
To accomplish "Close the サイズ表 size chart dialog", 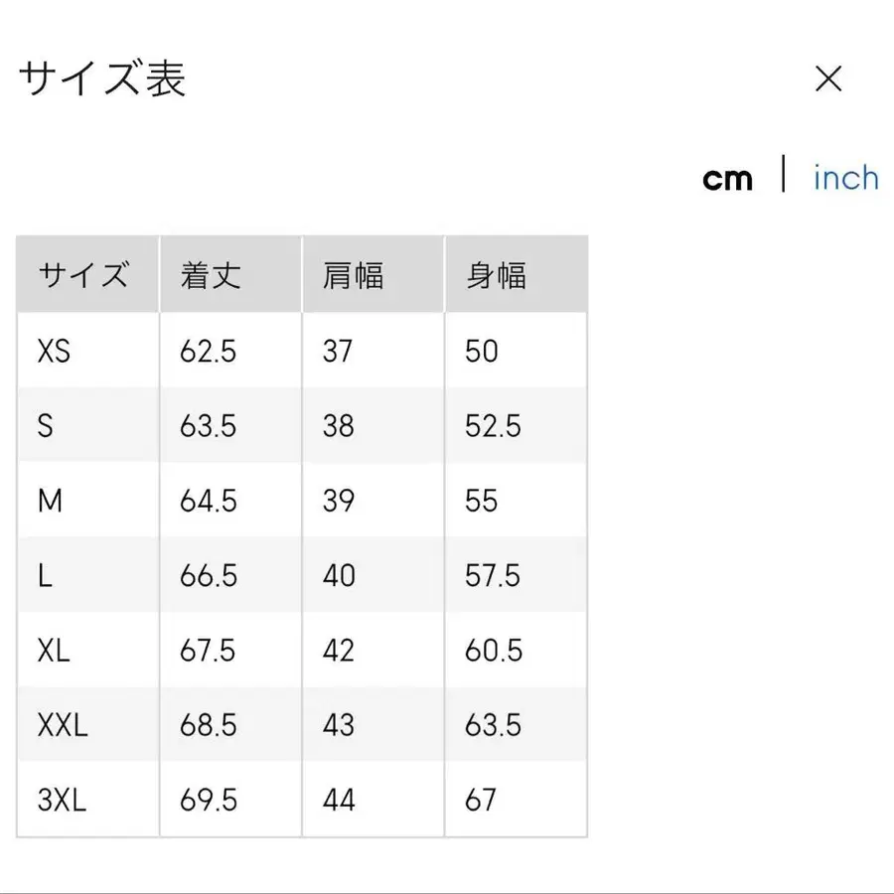I will (x=828, y=78).
